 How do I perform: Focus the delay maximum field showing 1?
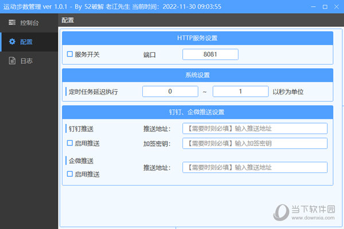[240, 92]
